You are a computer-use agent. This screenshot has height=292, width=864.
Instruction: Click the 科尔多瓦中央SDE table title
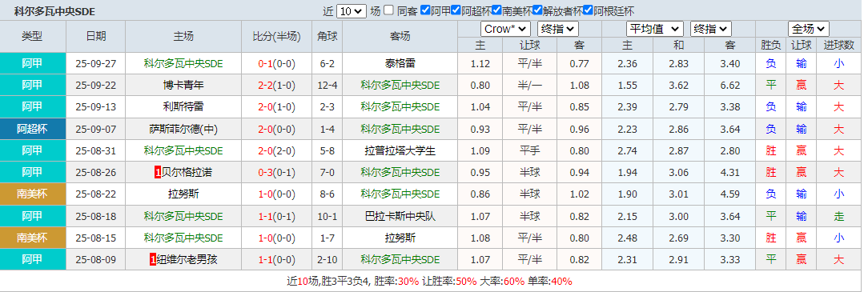54,10
